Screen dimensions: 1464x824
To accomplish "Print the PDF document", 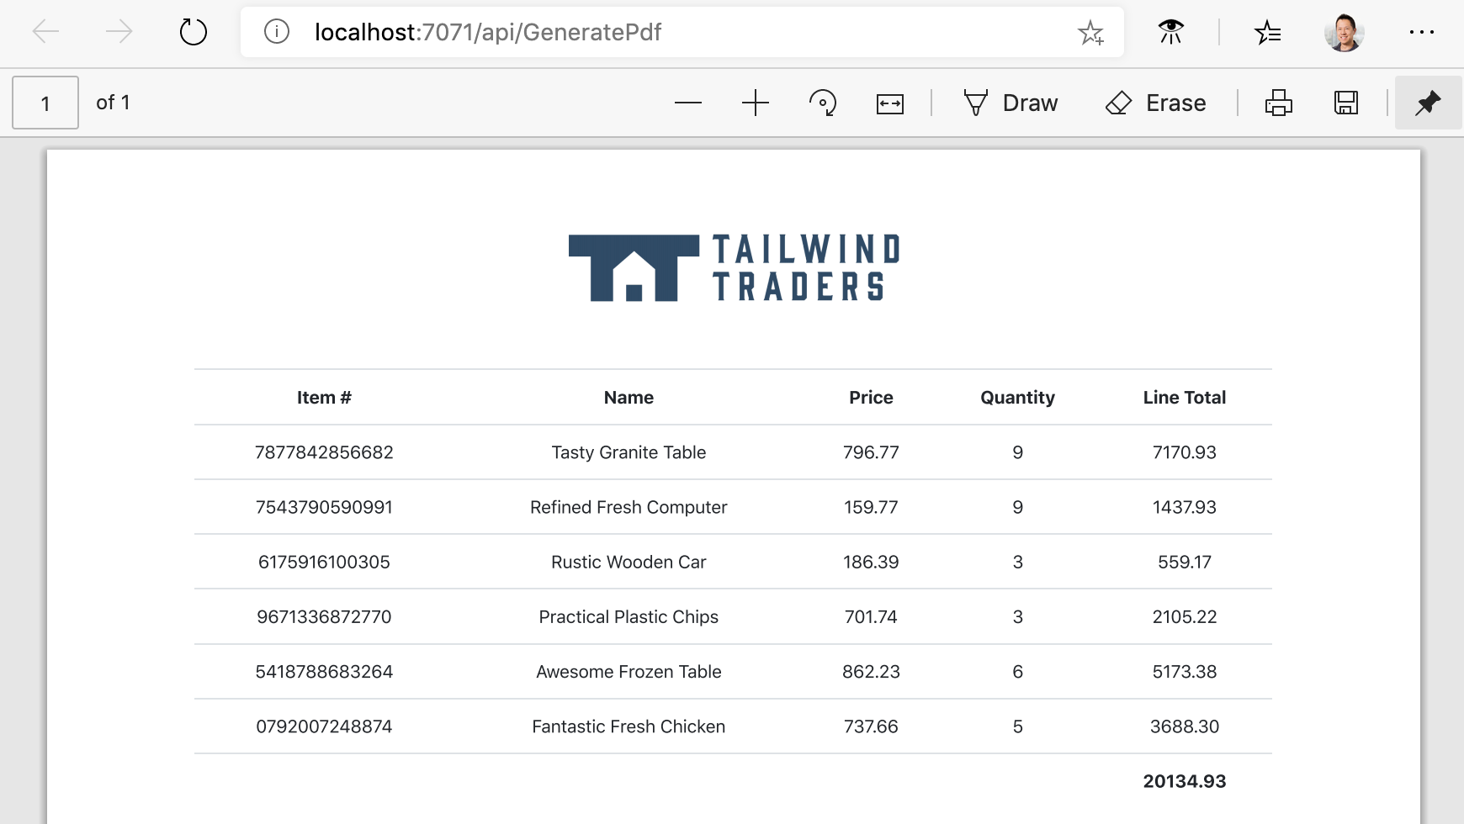I will click(x=1278, y=103).
